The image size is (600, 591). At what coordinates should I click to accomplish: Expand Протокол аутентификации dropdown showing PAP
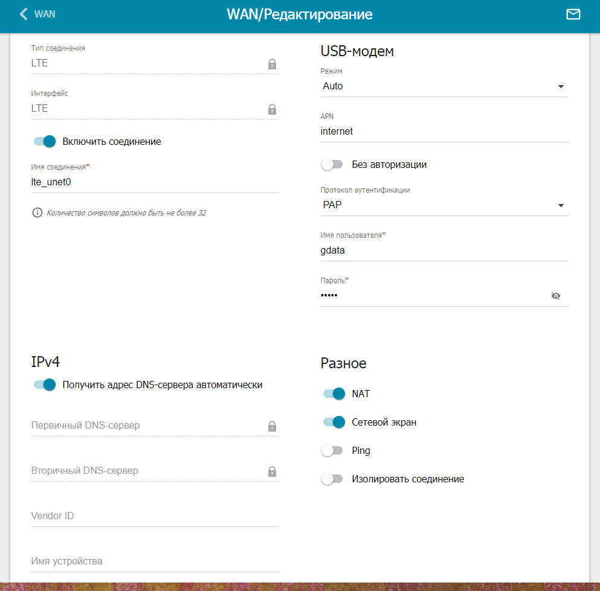point(444,205)
